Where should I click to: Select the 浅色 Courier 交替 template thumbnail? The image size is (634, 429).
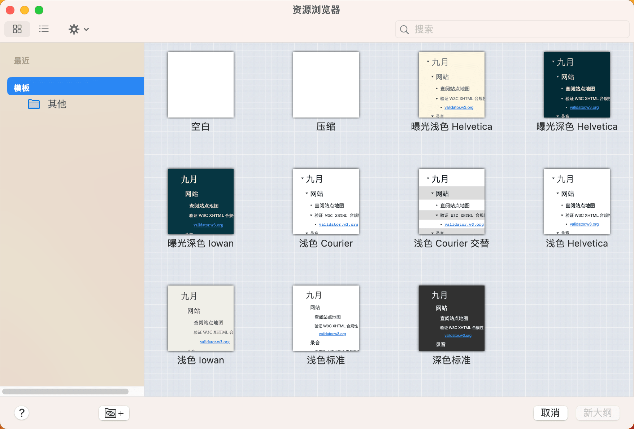[x=452, y=202]
